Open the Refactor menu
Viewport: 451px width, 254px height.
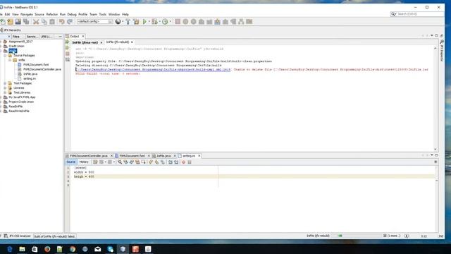[52, 14]
